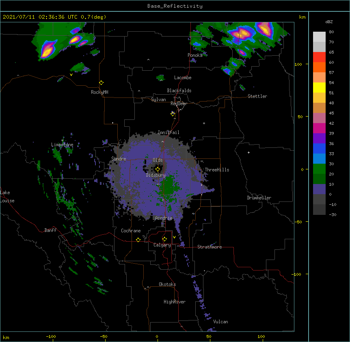The width and height of the screenshot is (350, 342).
Task: Click the white asterisk marker east of Innisfail
Action: [204, 123]
